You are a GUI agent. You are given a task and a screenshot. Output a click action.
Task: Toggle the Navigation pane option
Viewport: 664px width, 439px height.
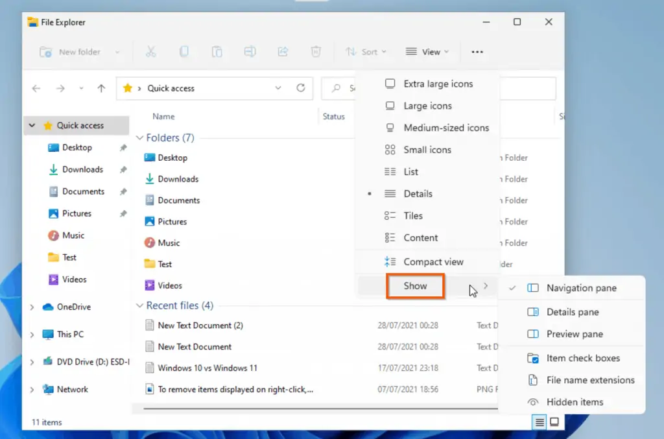pos(572,288)
